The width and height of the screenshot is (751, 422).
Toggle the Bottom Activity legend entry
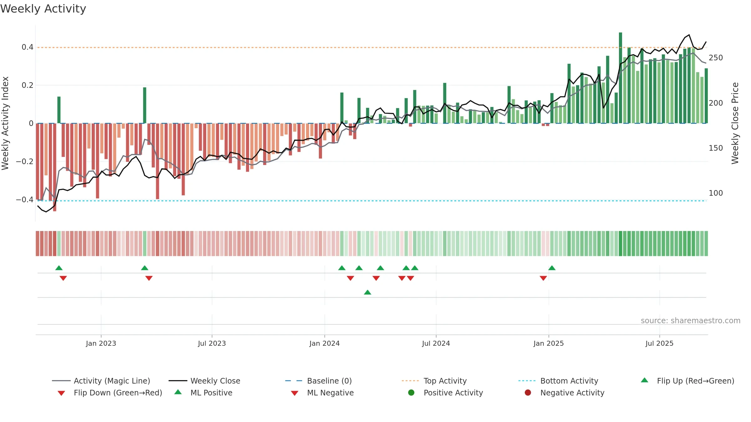pyautogui.click(x=558, y=381)
